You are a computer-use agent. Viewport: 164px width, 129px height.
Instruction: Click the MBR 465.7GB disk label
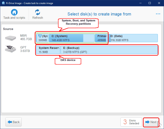click(x=26, y=37)
